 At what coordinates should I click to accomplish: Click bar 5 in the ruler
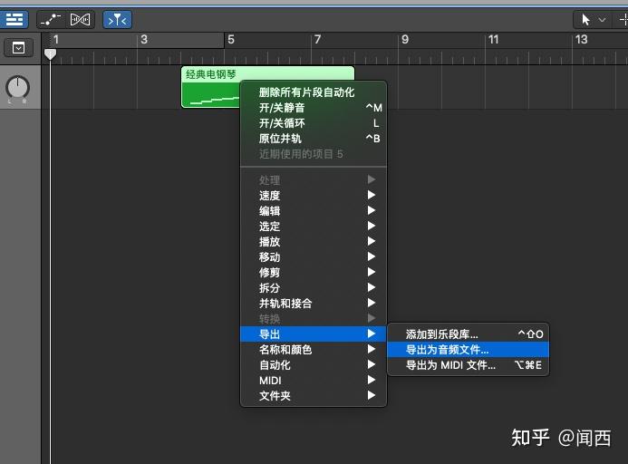click(231, 39)
